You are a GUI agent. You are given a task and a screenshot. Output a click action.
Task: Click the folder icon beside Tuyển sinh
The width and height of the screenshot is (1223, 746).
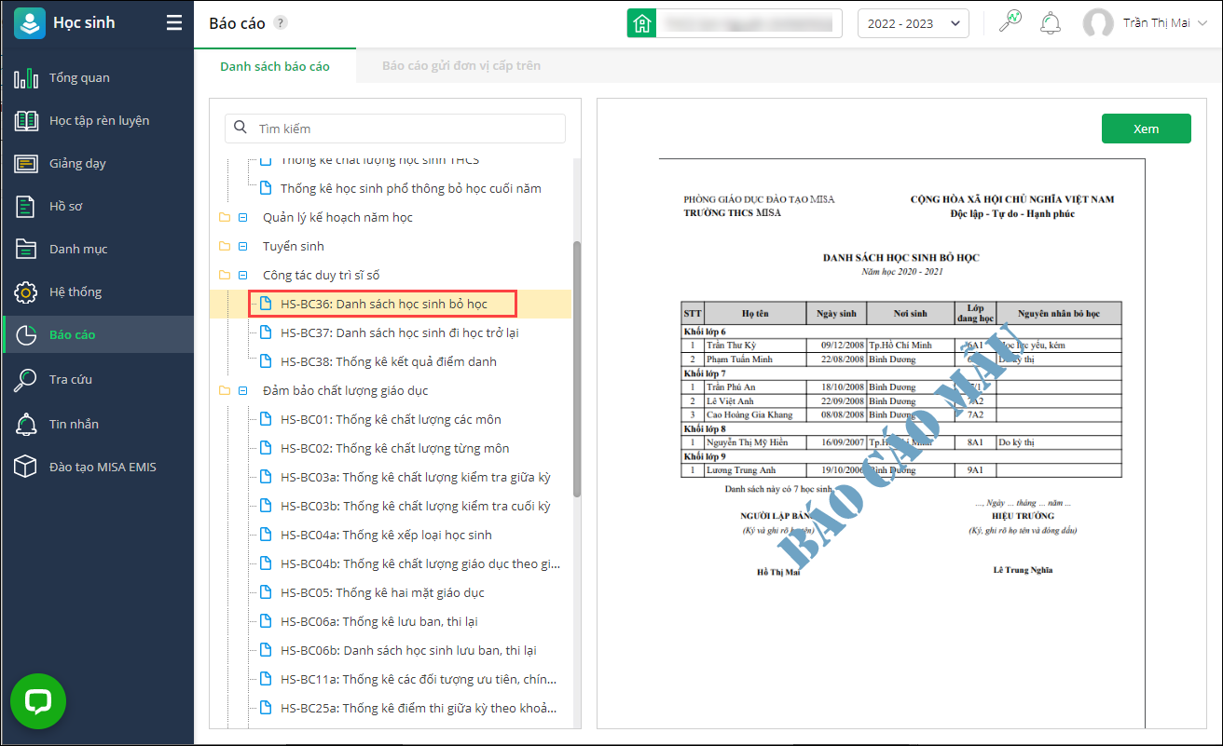pos(224,246)
